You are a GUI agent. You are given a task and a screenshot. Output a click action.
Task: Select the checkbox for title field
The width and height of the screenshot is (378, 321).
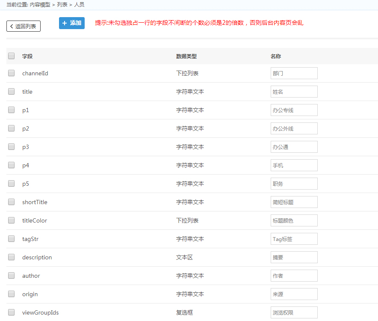tap(12, 92)
